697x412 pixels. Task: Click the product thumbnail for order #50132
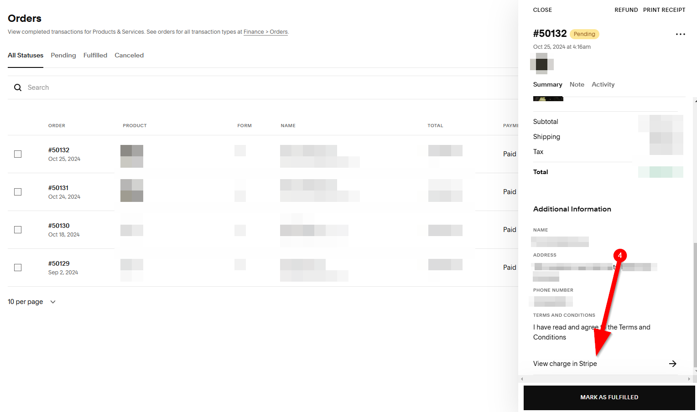132,156
